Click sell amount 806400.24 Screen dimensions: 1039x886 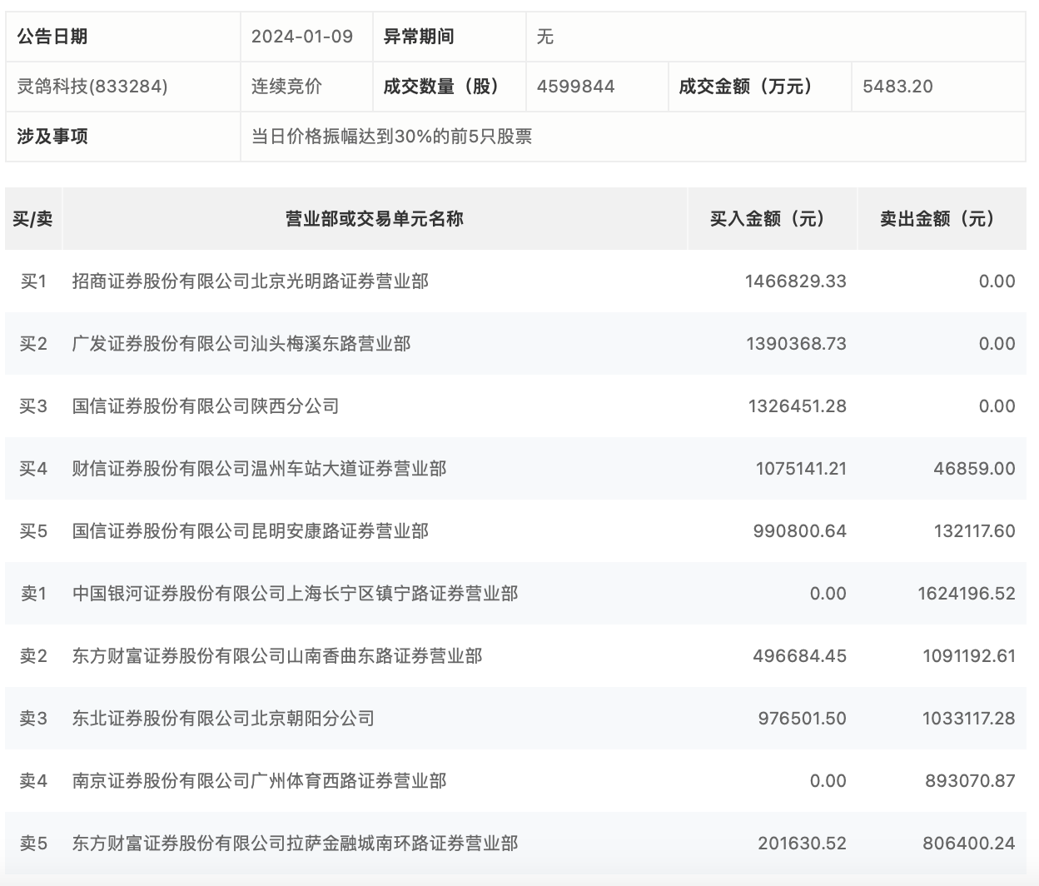pos(969,844)
